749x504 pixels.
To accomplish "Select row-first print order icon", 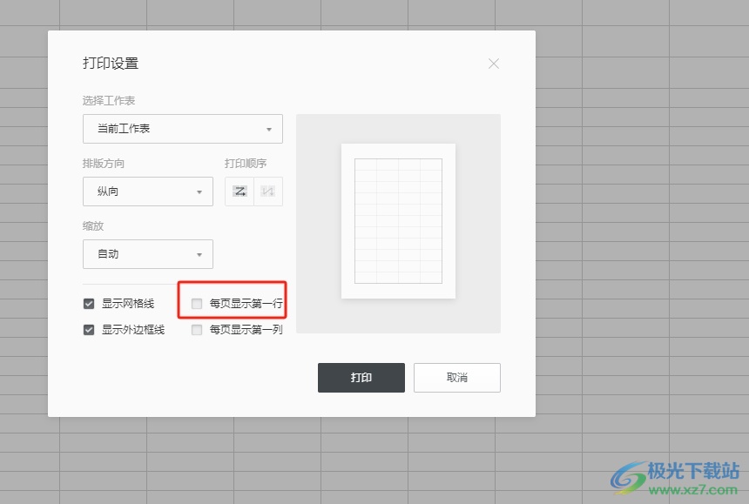I will [240, 192].
